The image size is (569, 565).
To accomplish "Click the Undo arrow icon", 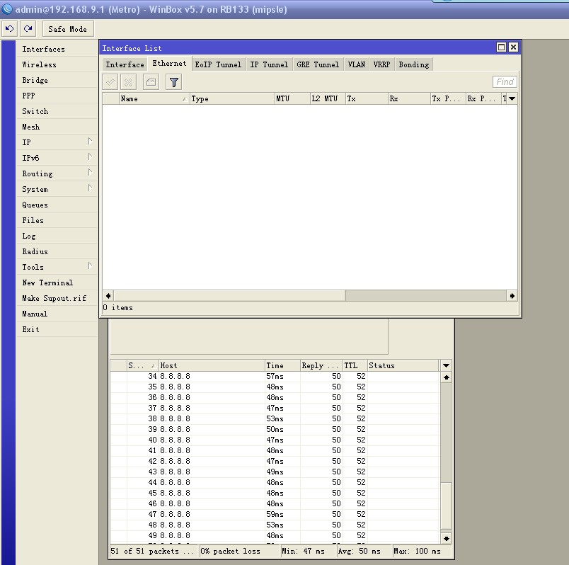I will click(x=9, y=29).
